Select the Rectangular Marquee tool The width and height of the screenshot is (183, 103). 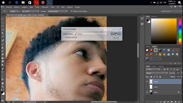[3, 23]
